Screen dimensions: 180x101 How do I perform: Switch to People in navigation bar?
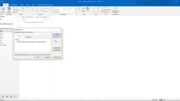tap(7, 97)
